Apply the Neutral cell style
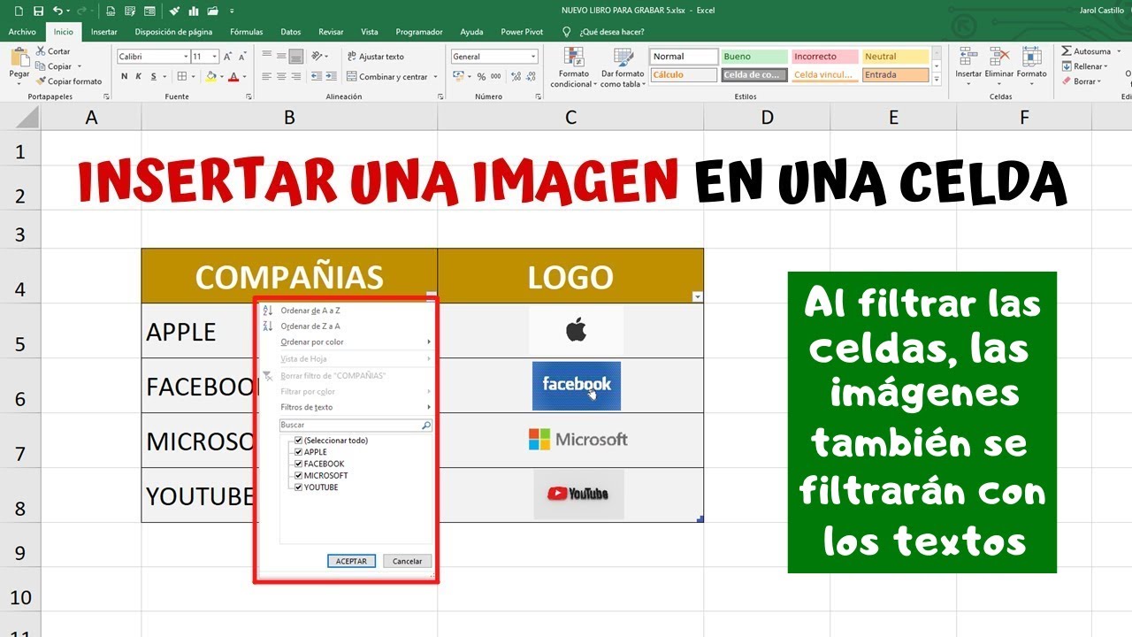Screen dimensions: 1132x637 (x=895, y=57)
